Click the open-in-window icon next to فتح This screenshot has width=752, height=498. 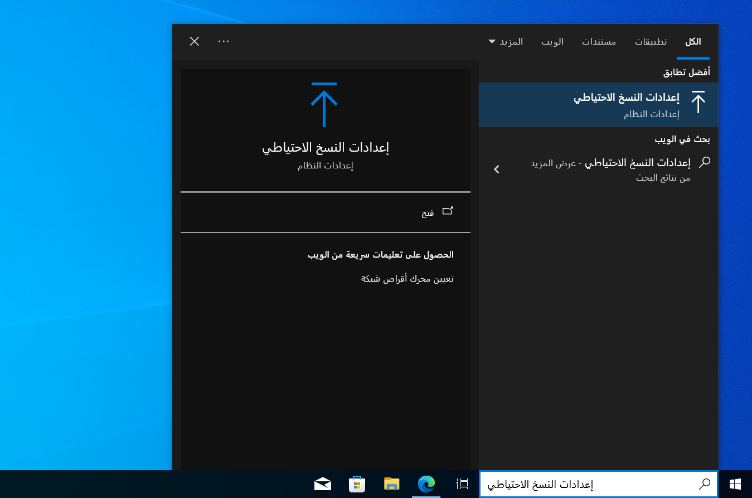448,211
